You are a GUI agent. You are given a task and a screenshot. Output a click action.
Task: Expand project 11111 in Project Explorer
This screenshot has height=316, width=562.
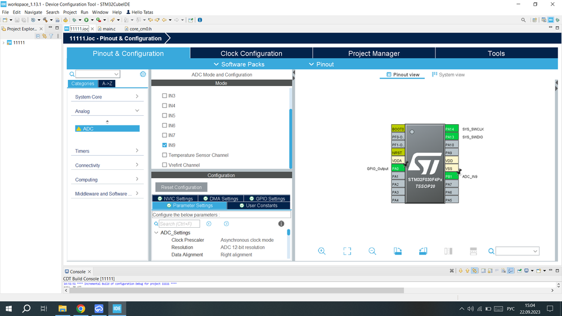3,43
